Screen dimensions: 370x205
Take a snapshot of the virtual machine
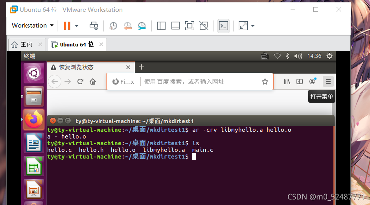point(113,26)
